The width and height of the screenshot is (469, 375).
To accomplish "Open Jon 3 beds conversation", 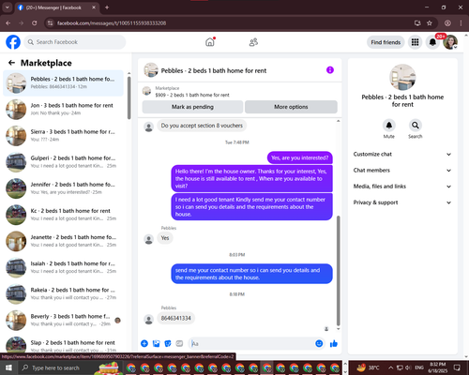I will click(63, 110).
